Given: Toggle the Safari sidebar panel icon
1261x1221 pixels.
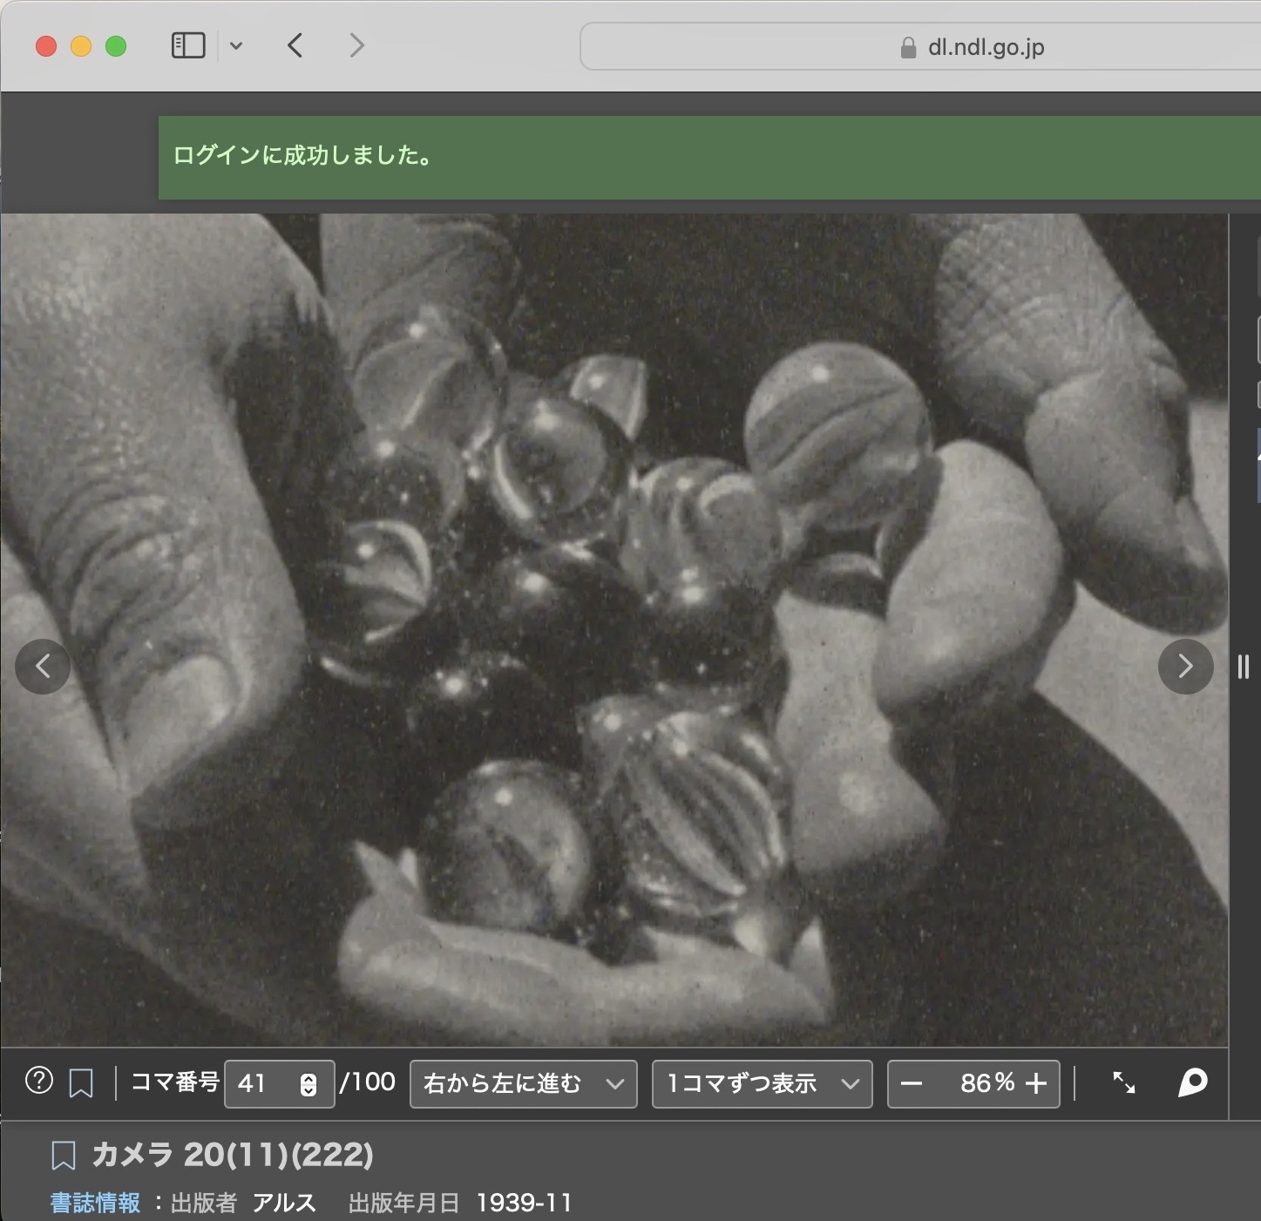Looking at the screenshot, I should pyautogui.click(x=187, y=45).
